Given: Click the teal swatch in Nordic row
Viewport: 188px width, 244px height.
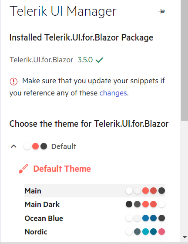Looking at the screenshot, I should point(145,232).
